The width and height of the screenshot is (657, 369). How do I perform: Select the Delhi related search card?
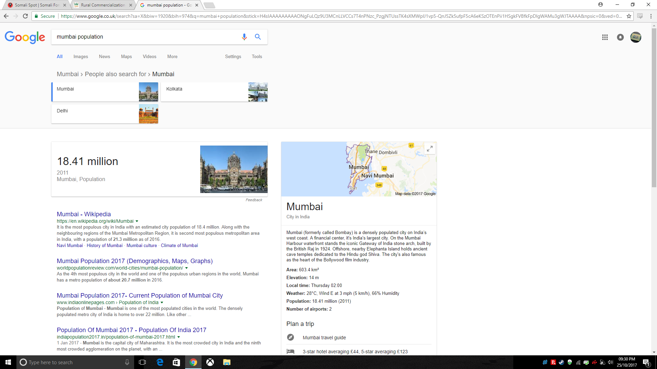point(105,114)
